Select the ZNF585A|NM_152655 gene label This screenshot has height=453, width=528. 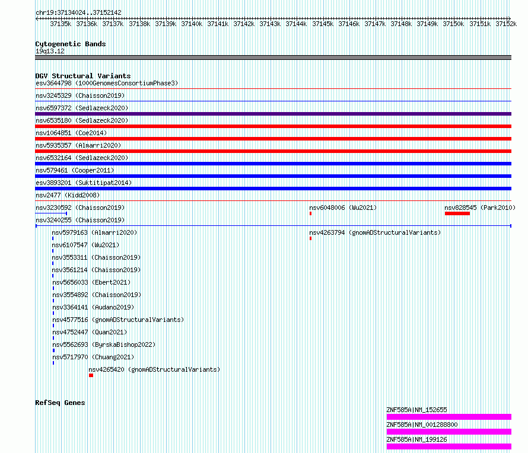coord(416,410)
